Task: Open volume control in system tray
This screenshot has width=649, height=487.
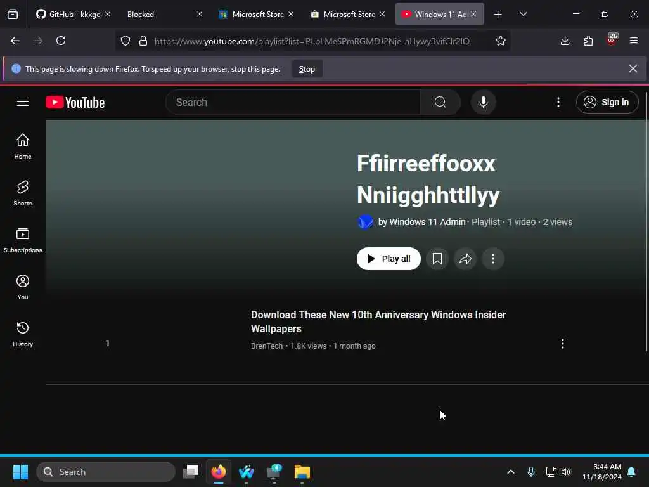Action: click(x=566, y=472)
